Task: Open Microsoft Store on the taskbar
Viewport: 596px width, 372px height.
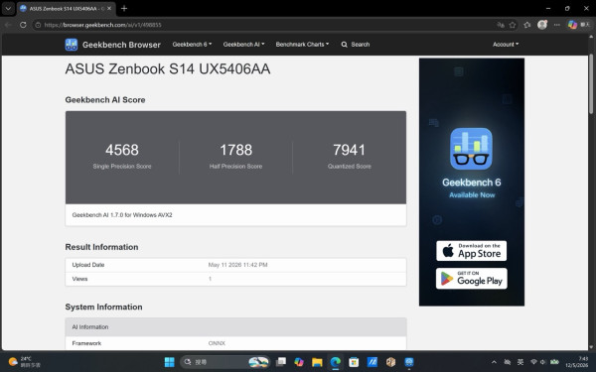Action: [x=354, y=362]
